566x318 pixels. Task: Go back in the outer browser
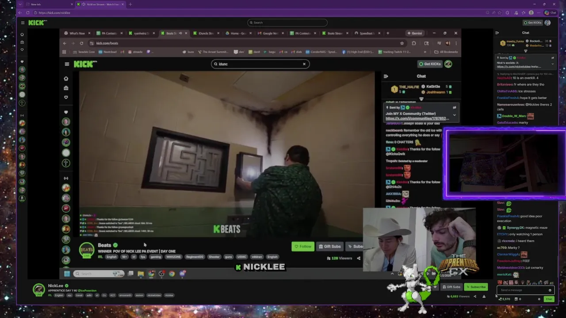pos(20,13)
